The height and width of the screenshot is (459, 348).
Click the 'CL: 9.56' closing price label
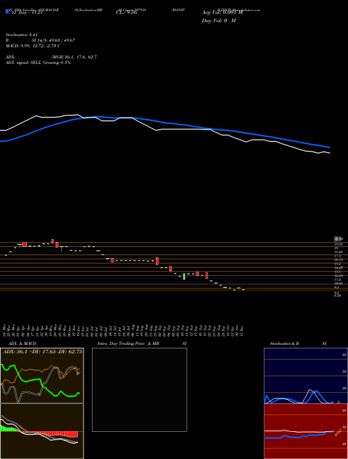point(126,13)
